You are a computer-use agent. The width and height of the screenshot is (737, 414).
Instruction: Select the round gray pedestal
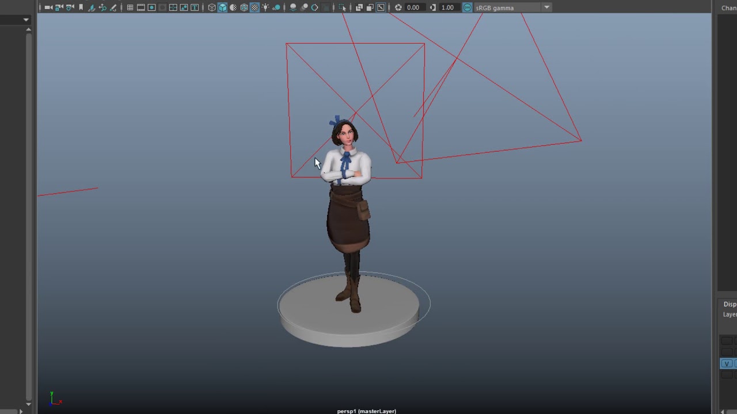click(349, 311)
